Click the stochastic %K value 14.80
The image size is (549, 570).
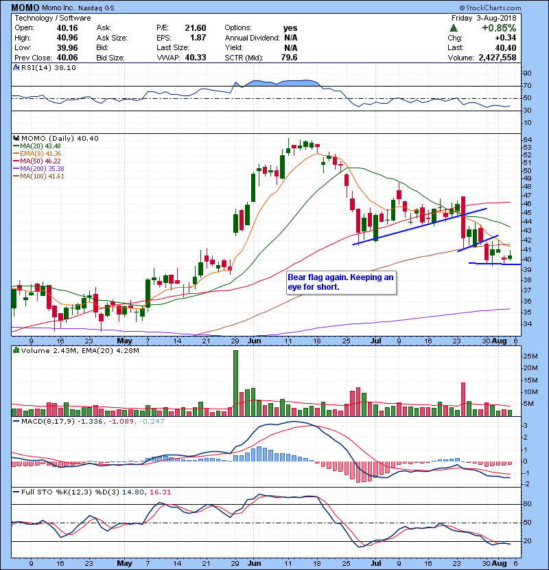133,492
